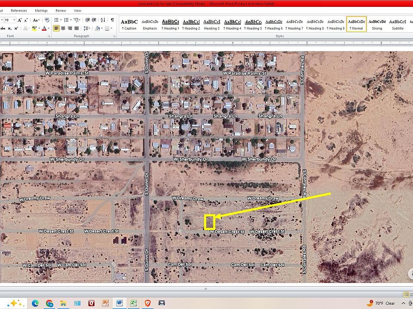Click the Borders icon
The height and width of the screenshot is (309, 413).
point(107,28)
